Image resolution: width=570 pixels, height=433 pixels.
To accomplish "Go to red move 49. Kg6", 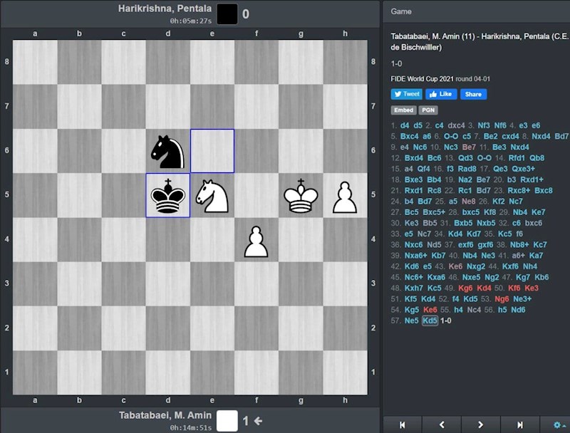I will click(465, 288).
